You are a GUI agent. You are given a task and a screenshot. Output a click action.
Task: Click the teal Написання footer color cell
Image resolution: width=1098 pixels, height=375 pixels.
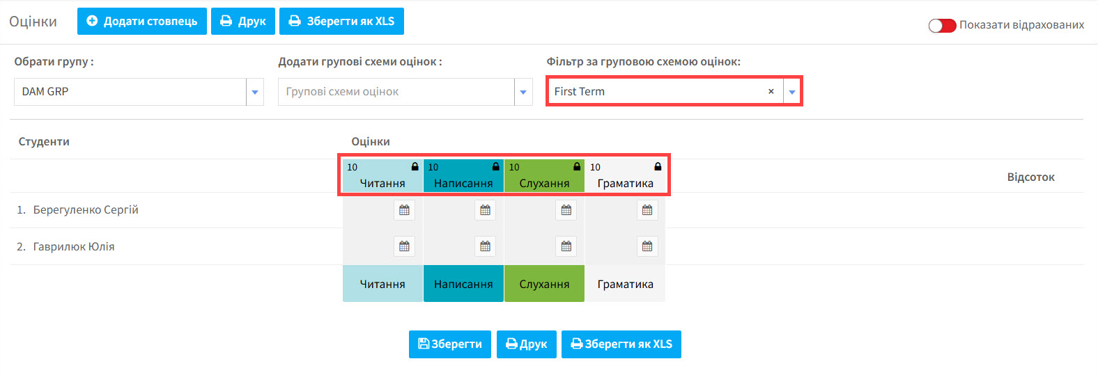point(463,284)
